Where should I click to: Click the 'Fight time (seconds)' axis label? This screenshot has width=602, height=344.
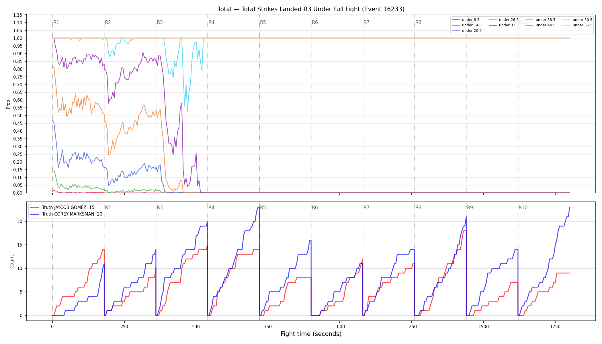point(311,334)
